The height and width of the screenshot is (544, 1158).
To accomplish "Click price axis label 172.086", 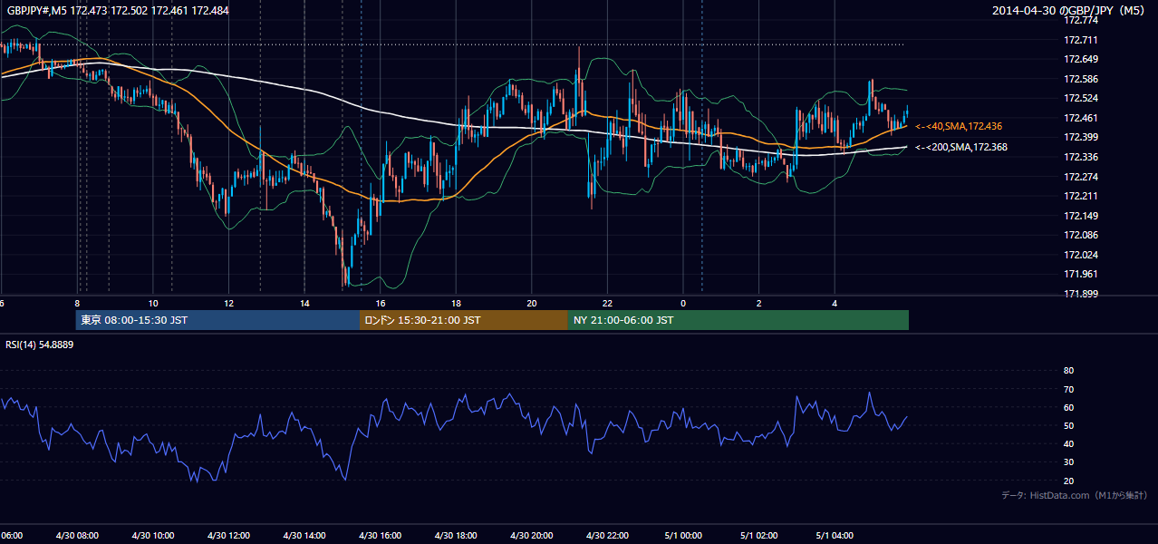I will (x=1080, y=235).
